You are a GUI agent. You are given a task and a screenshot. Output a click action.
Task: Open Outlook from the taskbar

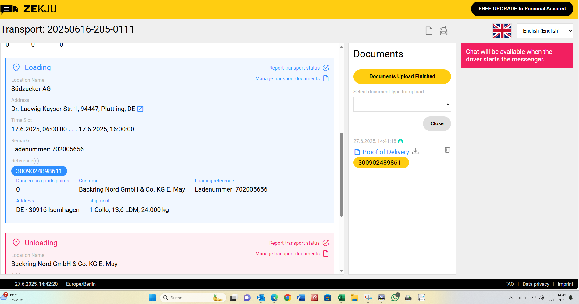[261, 298]
